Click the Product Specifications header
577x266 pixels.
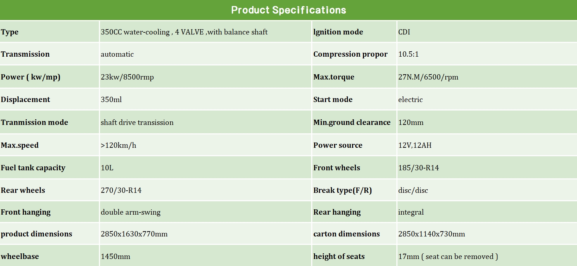click(x=288, y=10)
